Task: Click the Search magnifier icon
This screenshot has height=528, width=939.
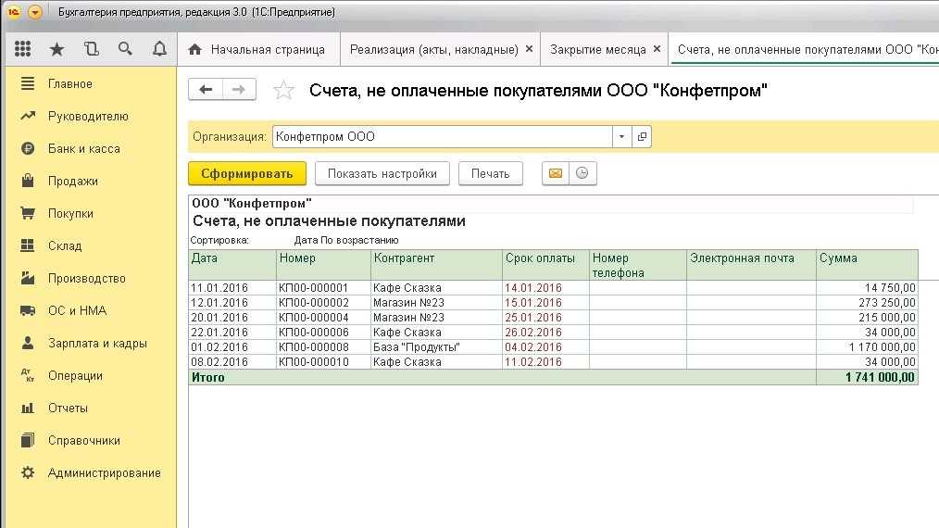Action: [125, 49]
